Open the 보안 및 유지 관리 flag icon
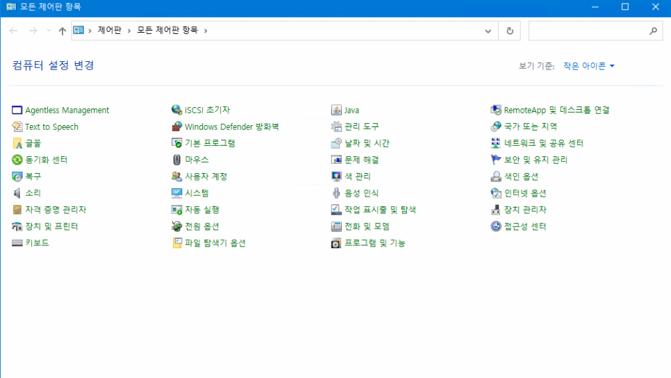Screen dimensions: 671x378 (x=496, y=160)
